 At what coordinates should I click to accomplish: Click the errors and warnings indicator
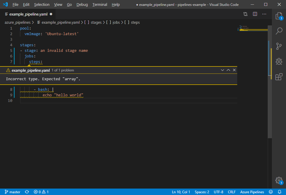(x=41, y=192)
